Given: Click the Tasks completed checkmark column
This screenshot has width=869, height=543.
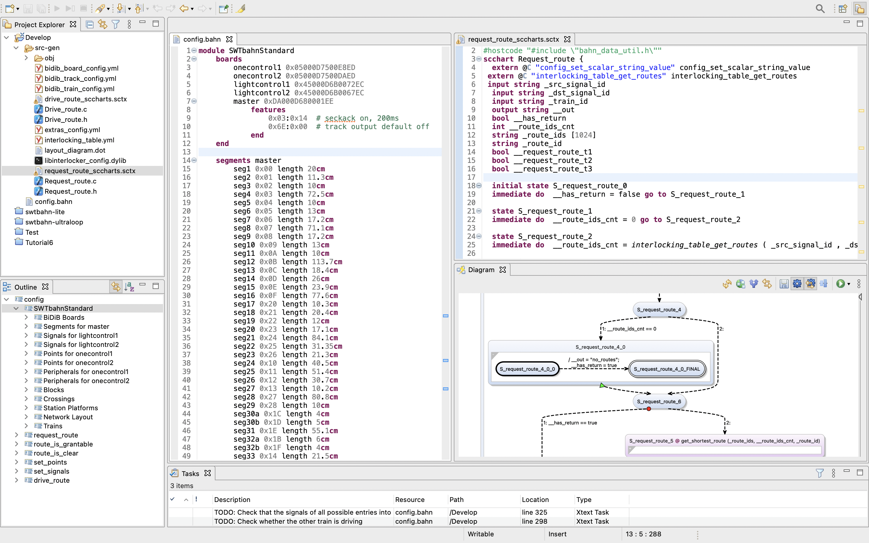Looking at the screenshot, I should click(x=172, y=499).
